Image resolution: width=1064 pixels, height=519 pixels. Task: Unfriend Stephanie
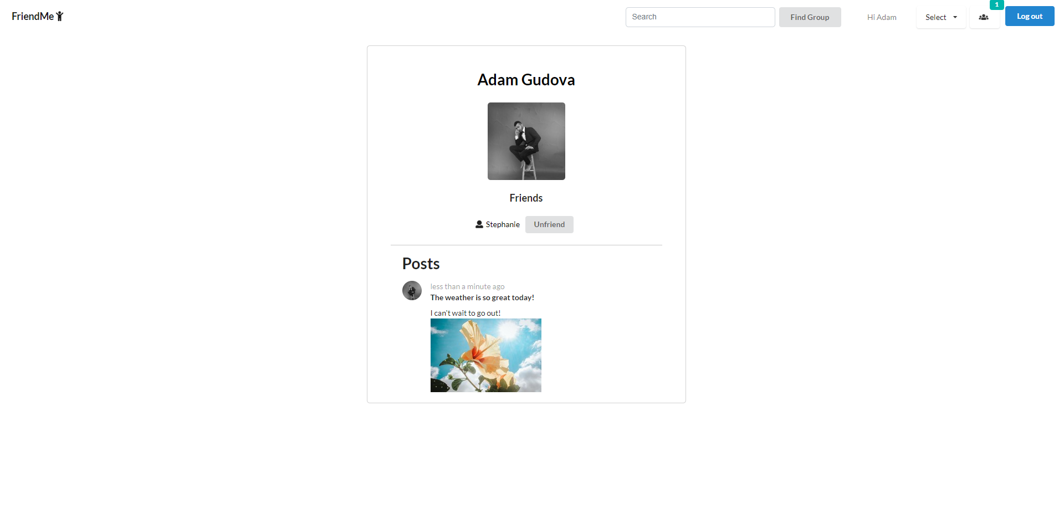(x=549, y=224)
